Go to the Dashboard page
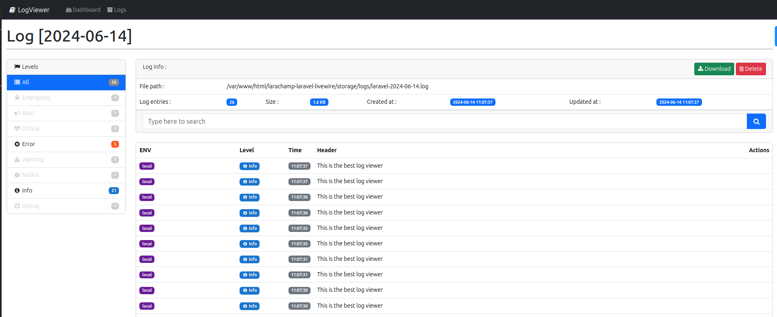The image size is (777, 317). point(83,10)
